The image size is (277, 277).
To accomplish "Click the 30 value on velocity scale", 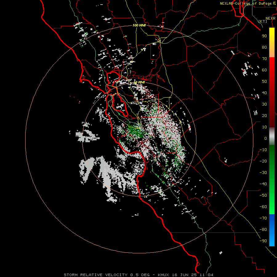I will [x=264, y=104].
